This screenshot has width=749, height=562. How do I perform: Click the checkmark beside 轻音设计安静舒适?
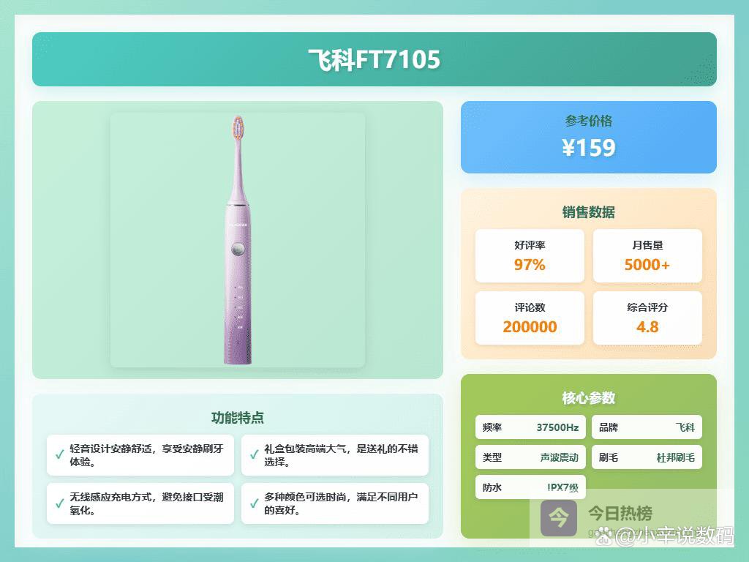(x=60, y=455)
